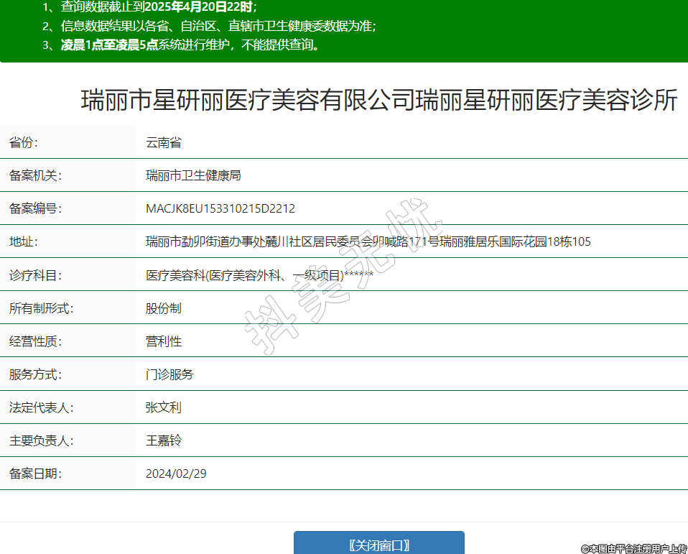Image resolution: width=688 pixels, height=554 pixels.
Task: Click the legal representative name 张文利
Action: (164, 407)
